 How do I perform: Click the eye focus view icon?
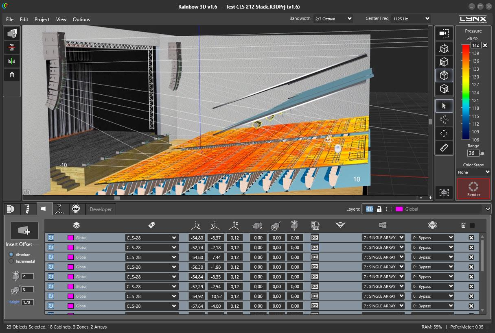(444, 192)
